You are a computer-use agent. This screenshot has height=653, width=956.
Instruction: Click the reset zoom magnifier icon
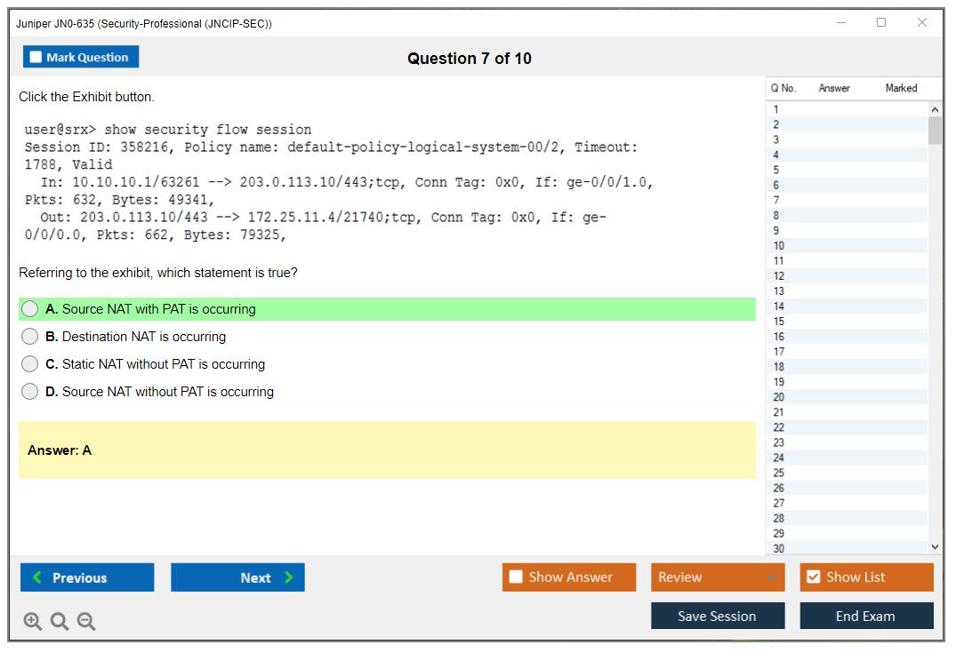pos(60,622)
